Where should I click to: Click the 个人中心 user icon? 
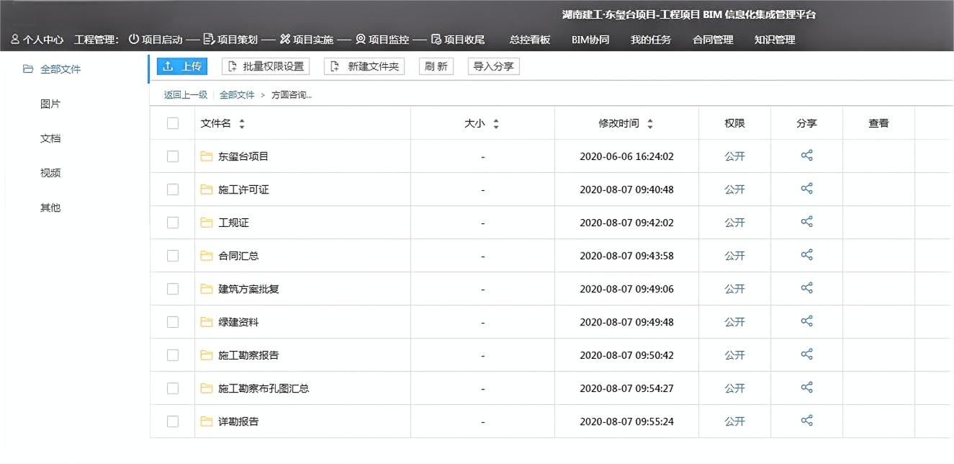(x=15, y=40)
